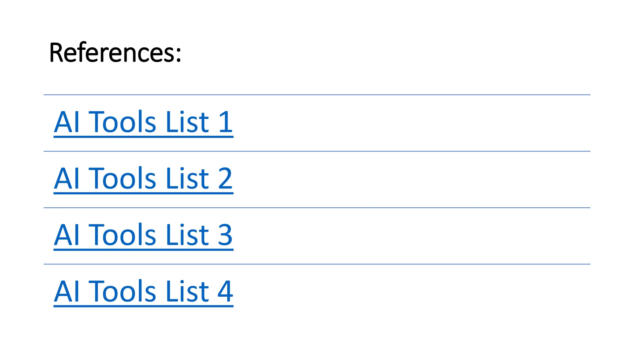Click the word List in the fourth link

188,291
